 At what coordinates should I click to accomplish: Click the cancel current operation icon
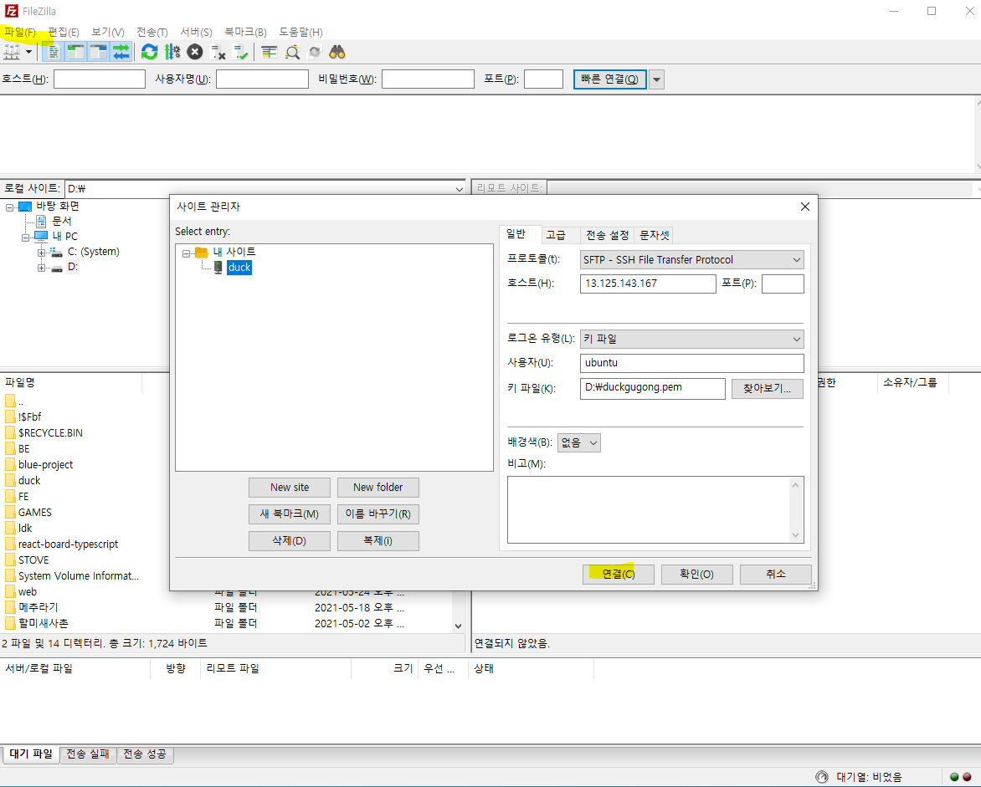(195, 52)
